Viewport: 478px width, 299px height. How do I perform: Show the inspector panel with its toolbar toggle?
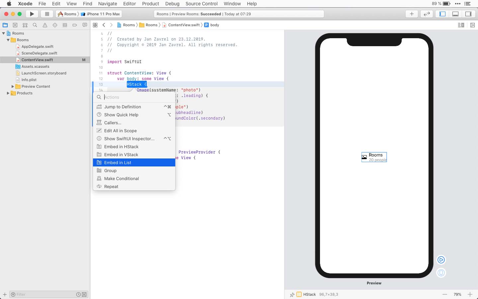point(468,14)
